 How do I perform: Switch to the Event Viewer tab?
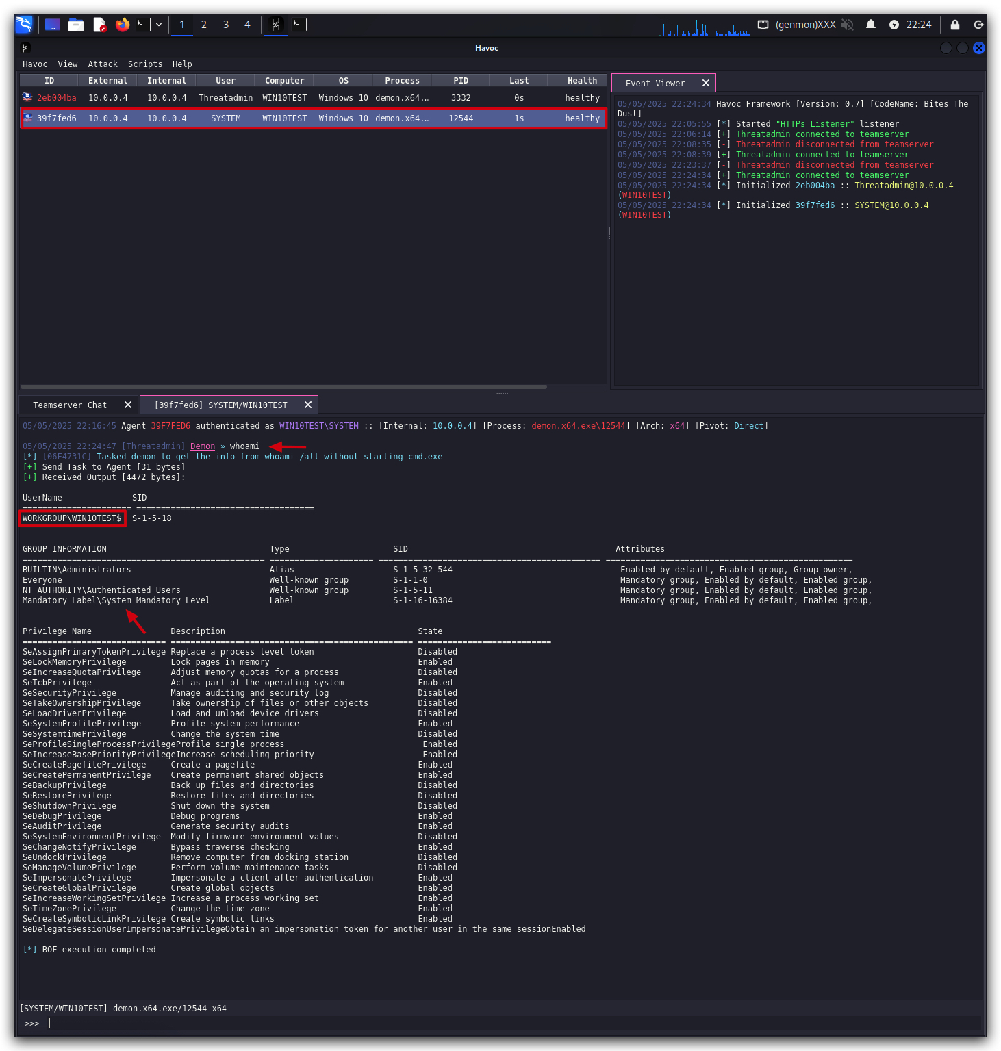pyautogui.click(x=655, y=84)
